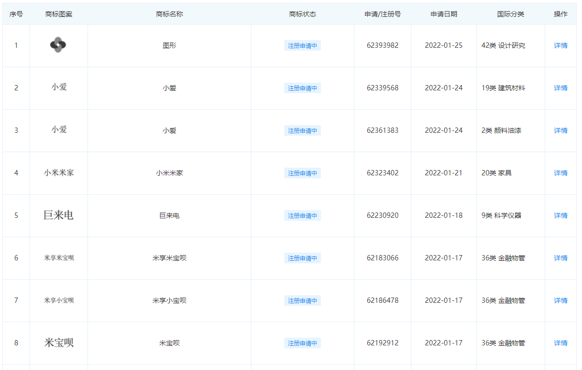This screenshot has height=370, width=582.
Task: Click 36类 金融物管 in row 8
Action: click(x=503, y=343)
